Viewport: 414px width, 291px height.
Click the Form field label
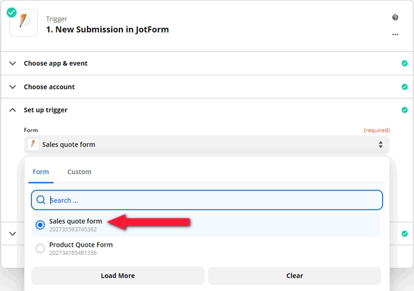click(x=31, y=130)
